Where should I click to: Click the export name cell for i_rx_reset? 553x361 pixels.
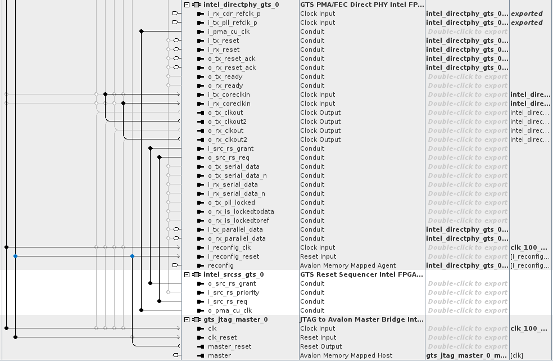[467, 49]
